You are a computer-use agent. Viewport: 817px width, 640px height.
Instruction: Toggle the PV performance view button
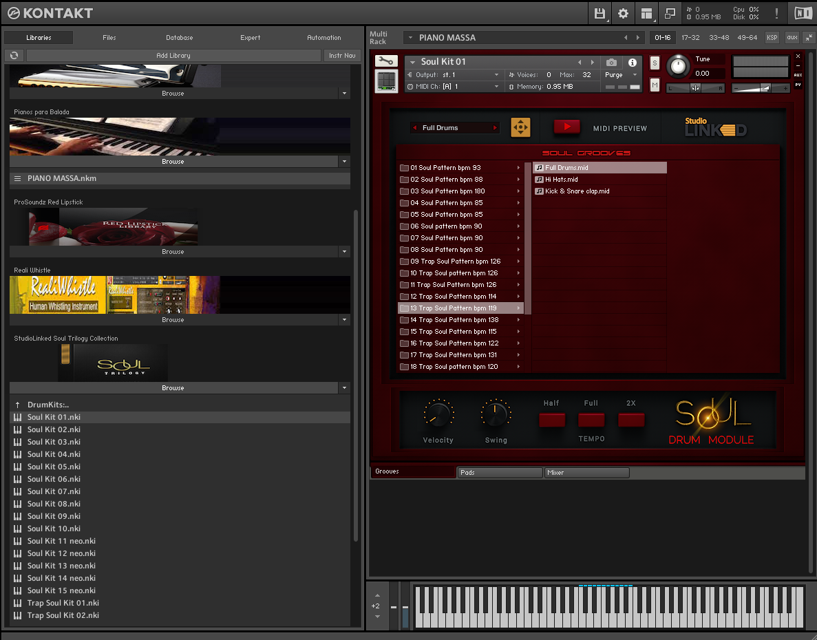(x=798, y=85)
